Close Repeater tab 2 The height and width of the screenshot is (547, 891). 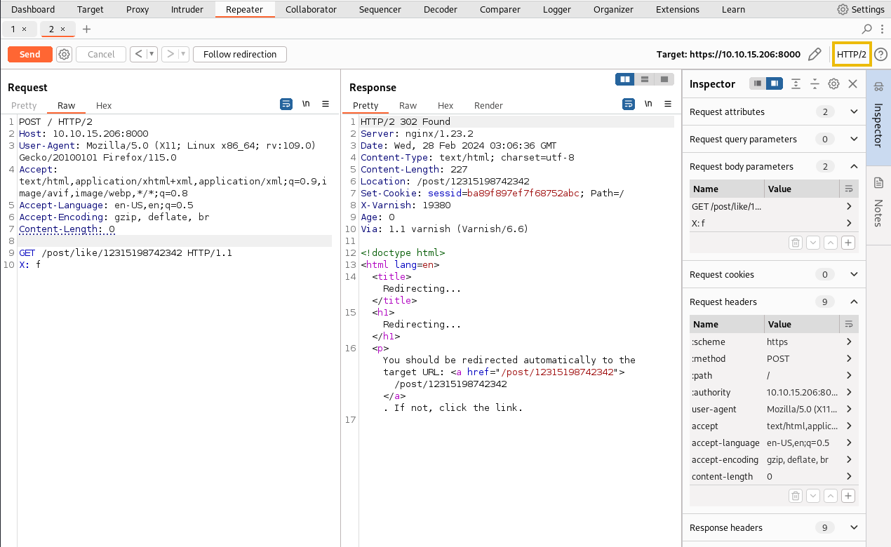(x=62, y=29)
